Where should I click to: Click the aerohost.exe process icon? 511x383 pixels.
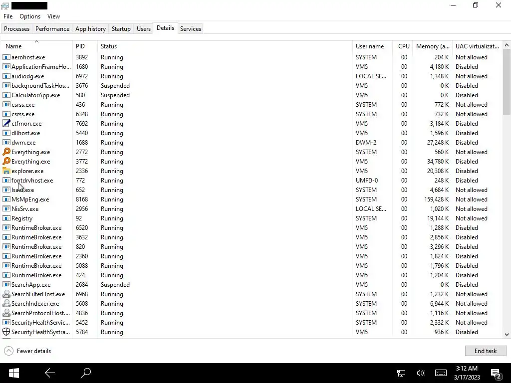click(6, 57)
